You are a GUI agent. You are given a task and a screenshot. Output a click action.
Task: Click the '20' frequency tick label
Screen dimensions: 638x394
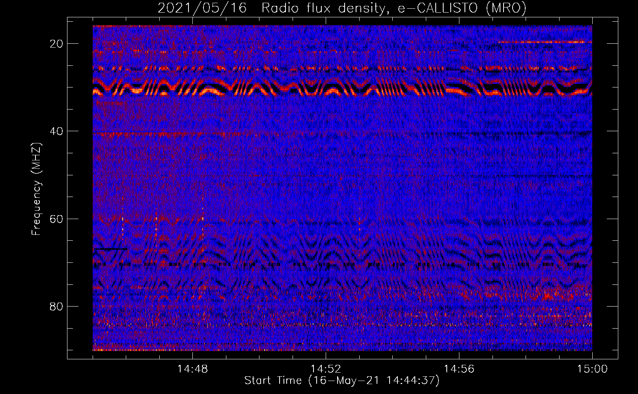(x=56, y=44)
